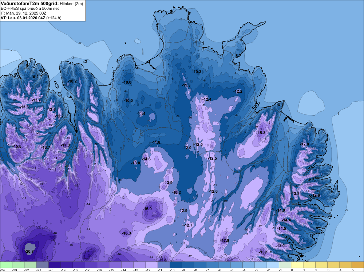
Task: Click the legend swatch labeled -10
Action: 176,265
